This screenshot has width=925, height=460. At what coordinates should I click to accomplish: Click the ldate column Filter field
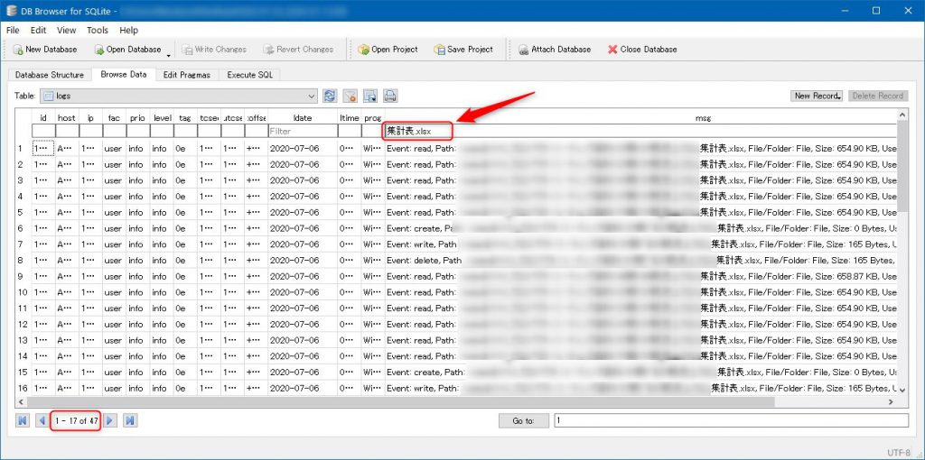[x=302, y=131]
